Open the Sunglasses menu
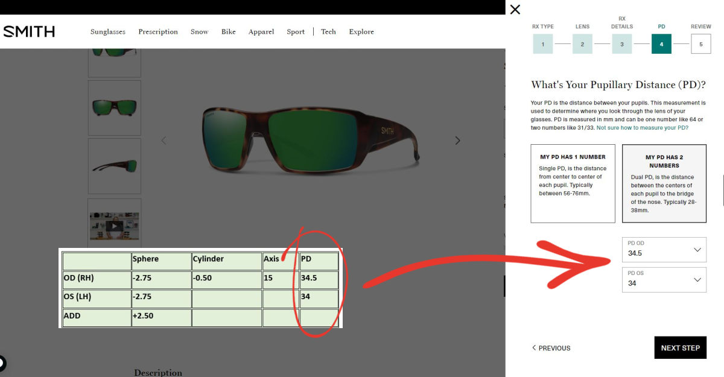This screenshot has height=377, width=724. 108,32
